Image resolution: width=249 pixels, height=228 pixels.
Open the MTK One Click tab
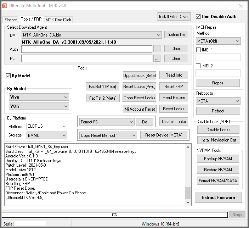pos(58,20)
